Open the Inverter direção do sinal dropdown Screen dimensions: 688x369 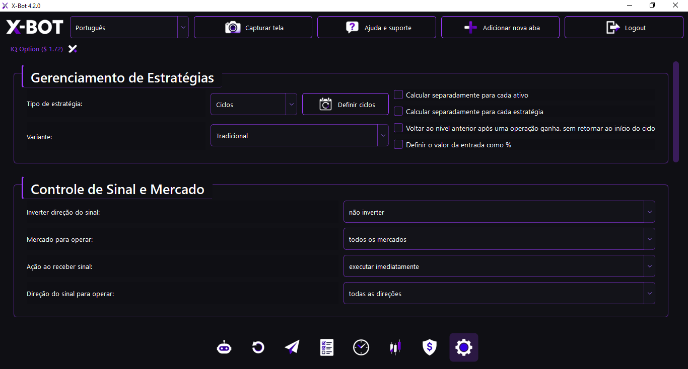coord(499,212)
